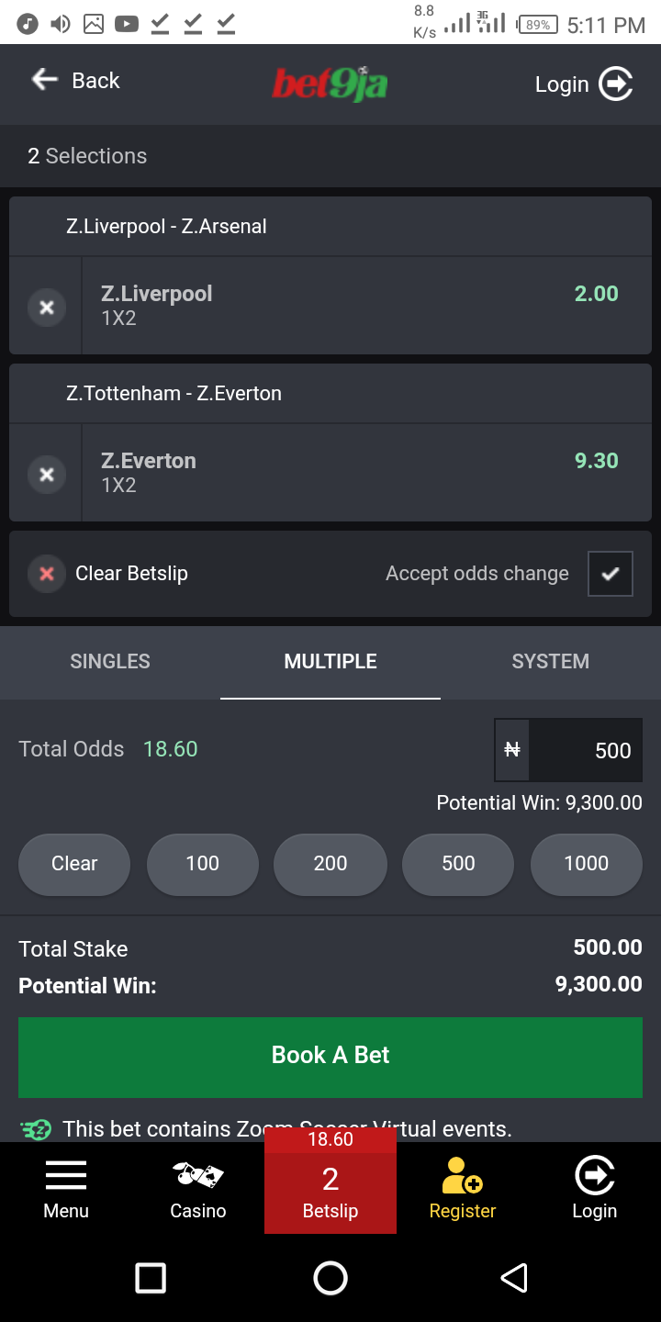
Task: Open Login via header arrow icon
Action: [x=616, y=84]
